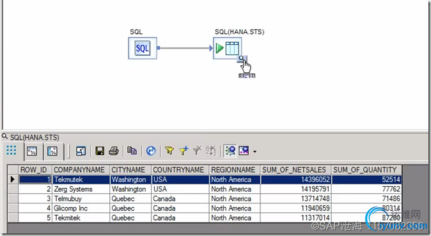The height and width of the screenshot is (236, 431).
Task: Click the Open in new window icon
Action: [81, 151]
